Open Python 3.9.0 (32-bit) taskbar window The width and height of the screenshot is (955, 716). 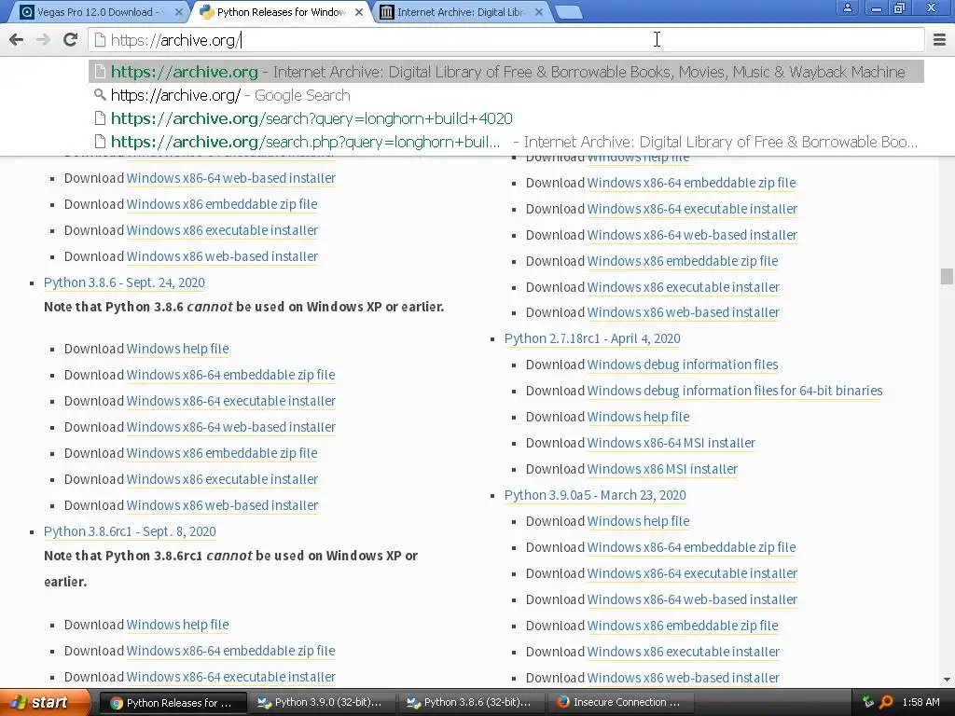[x=321, y=703]
